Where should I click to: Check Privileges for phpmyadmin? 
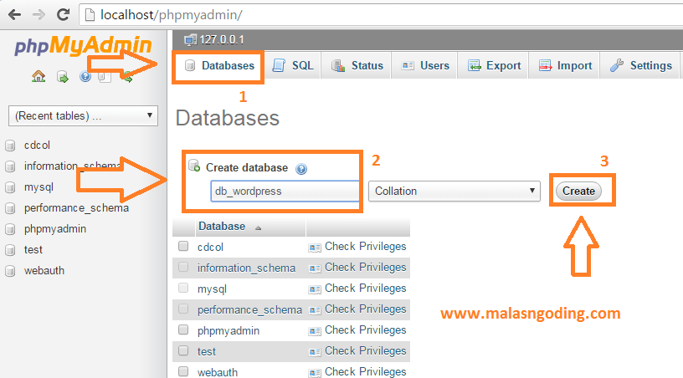(365, 330)
